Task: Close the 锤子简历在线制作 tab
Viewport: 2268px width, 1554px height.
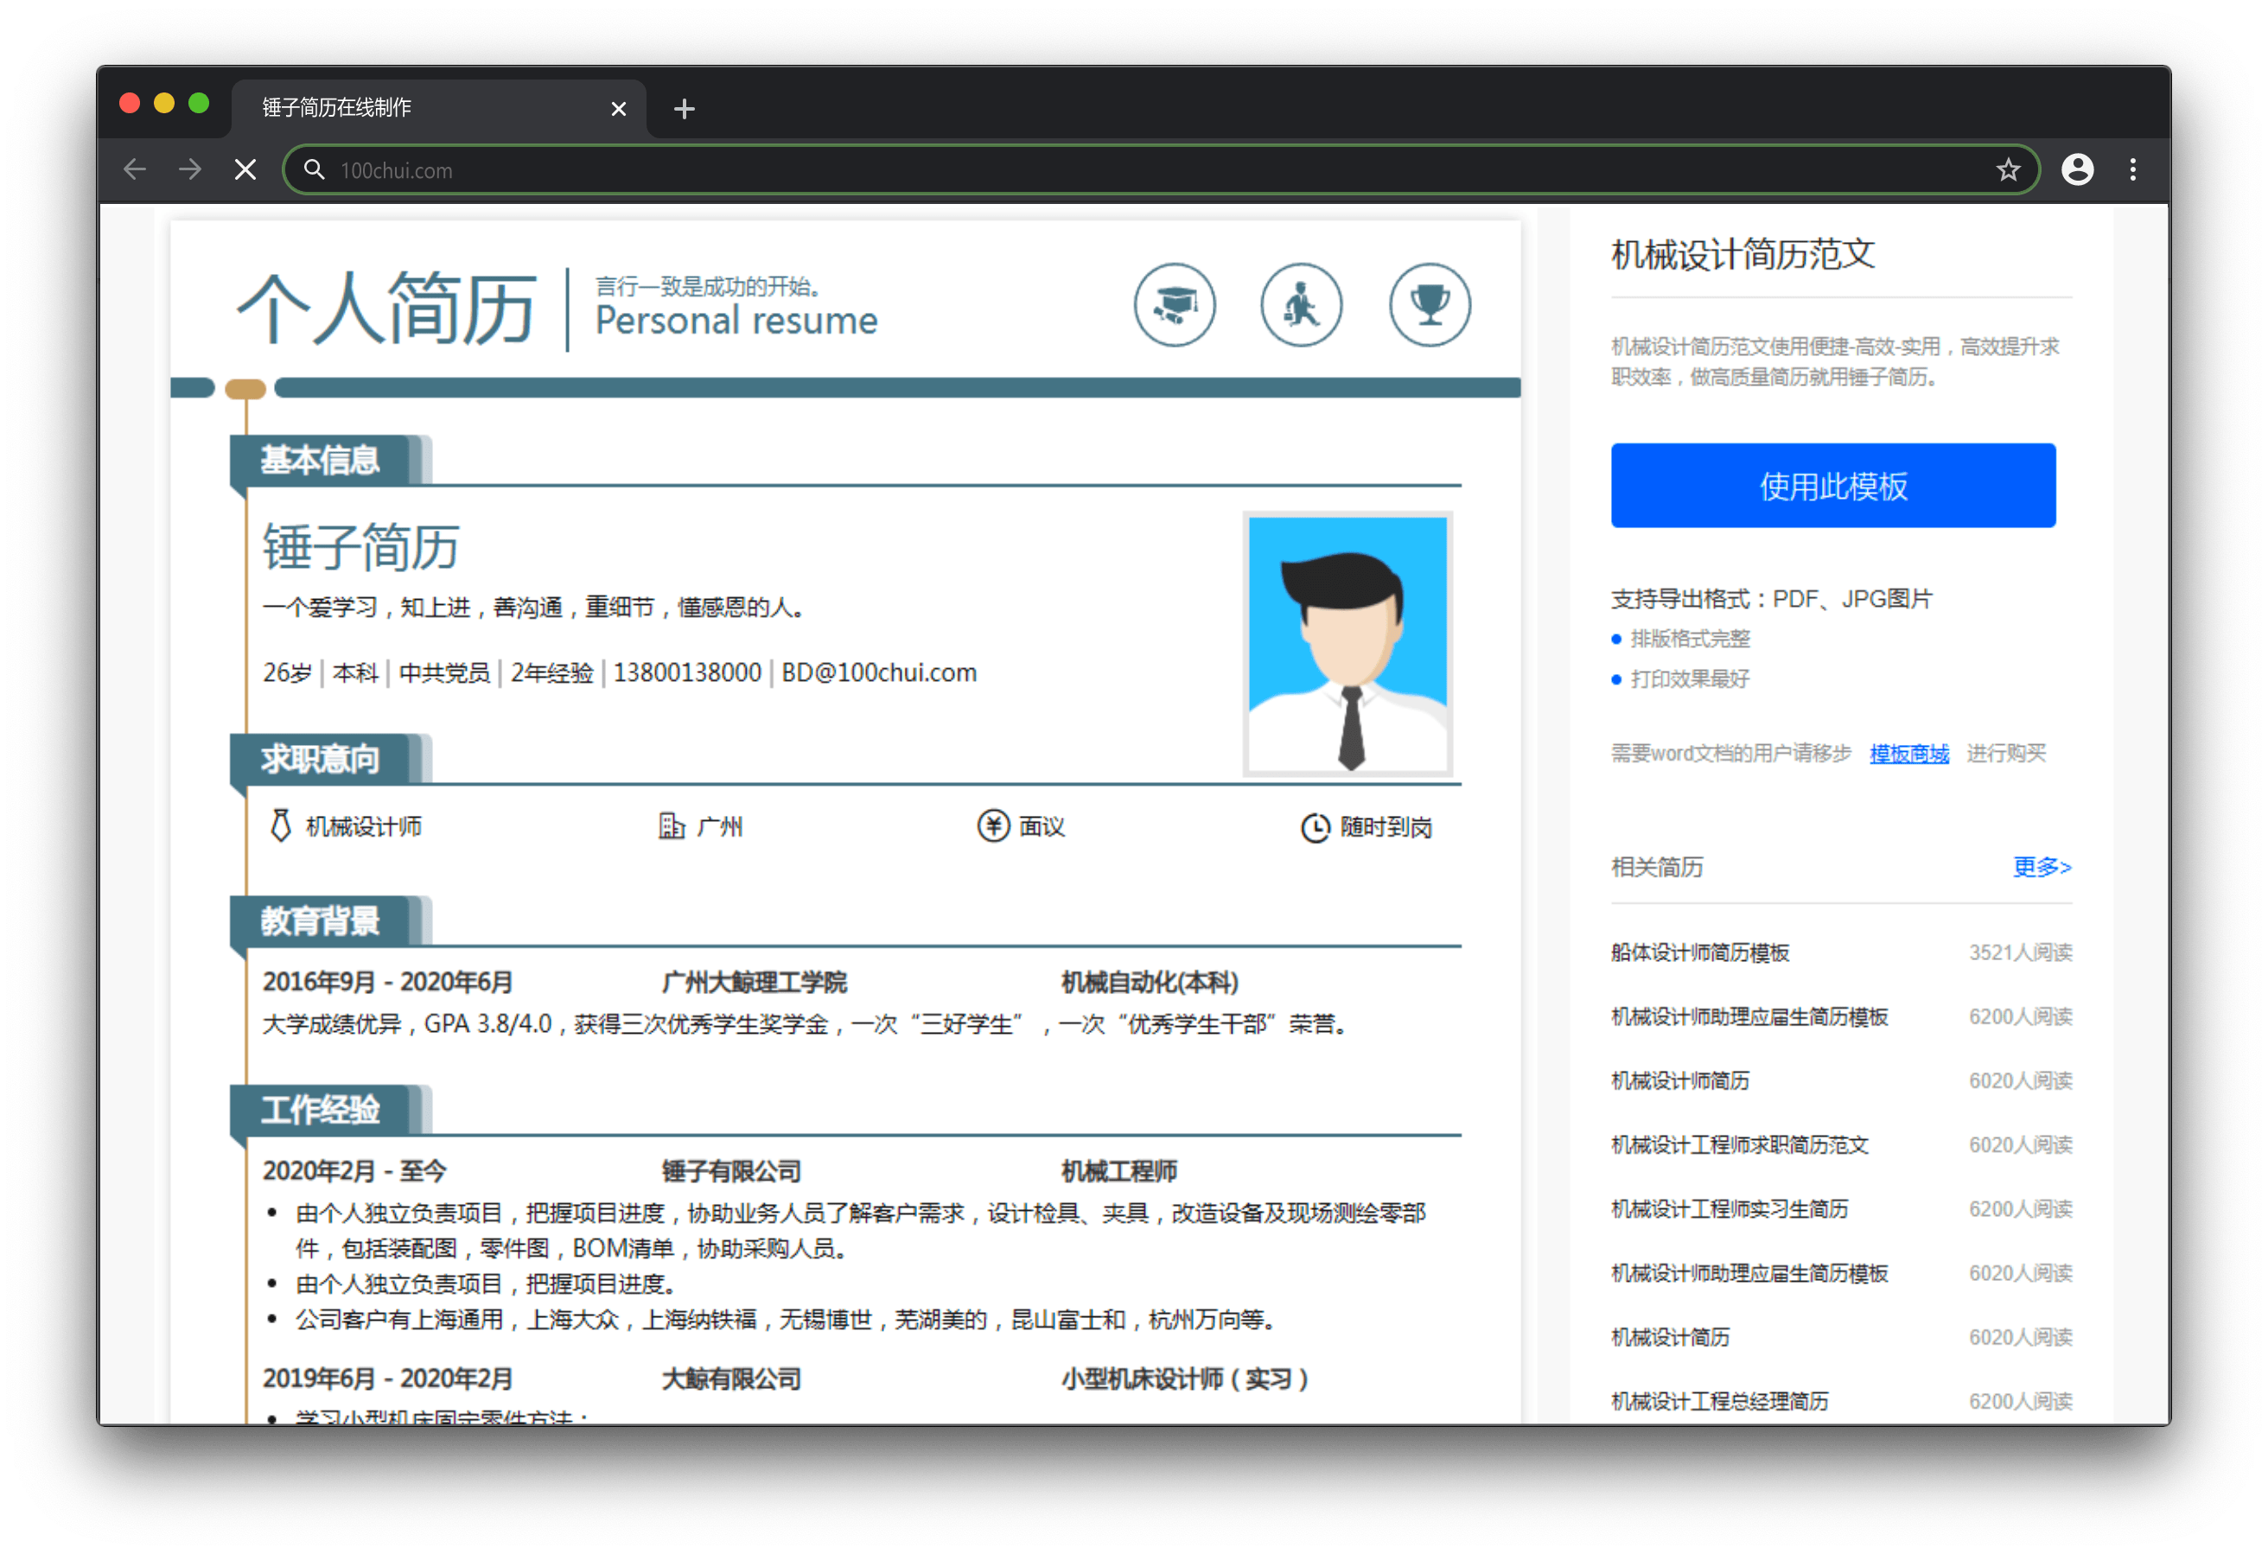Action: pyautogui.click(x=618, y=108)
